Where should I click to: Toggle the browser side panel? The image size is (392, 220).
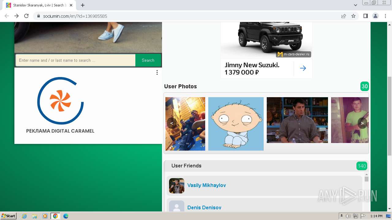pos(365,16)
